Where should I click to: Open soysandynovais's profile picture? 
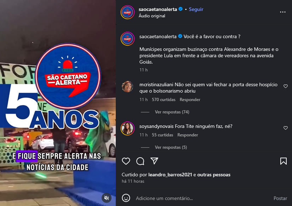coord(127,128)
